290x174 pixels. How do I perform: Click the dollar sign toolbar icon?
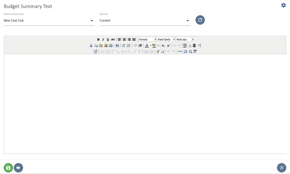pyautogui.click(x=194, y=46)
